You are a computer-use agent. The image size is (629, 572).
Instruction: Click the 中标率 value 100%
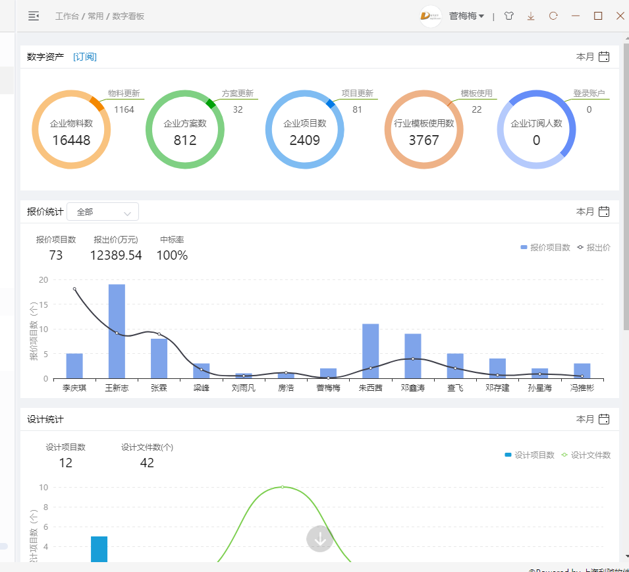click(172, 255)
